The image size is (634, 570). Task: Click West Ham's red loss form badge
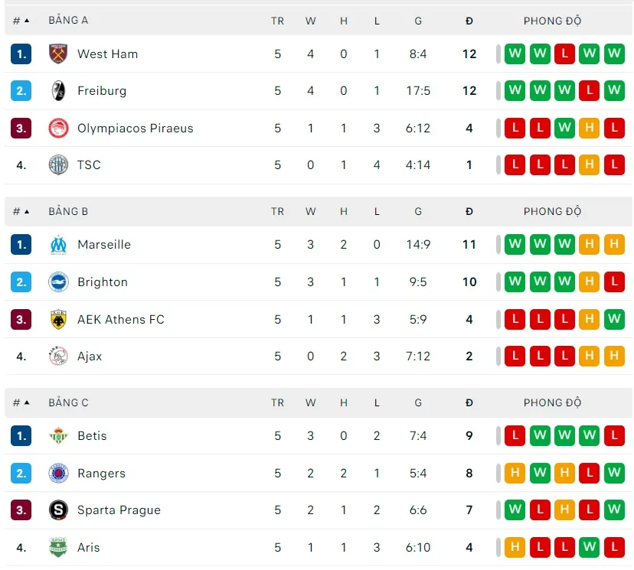tap(564, 54)
